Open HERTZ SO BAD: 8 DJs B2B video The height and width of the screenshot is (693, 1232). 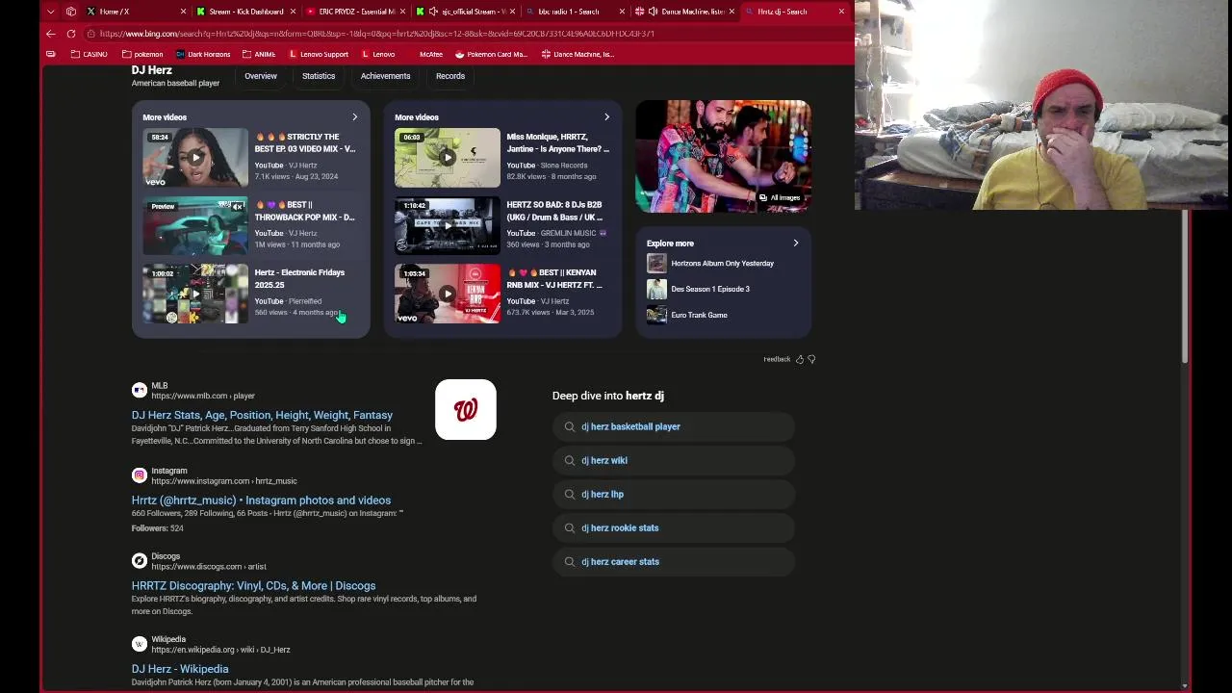click(448, 225)
